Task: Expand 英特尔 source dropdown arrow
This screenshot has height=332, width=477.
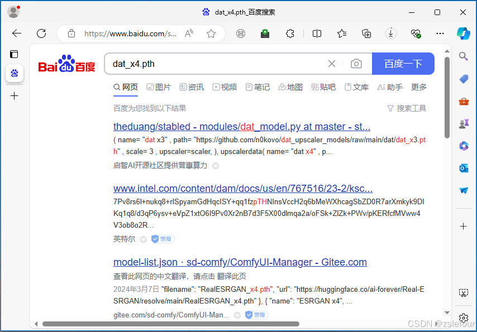Action: click(x=144, y=239)
